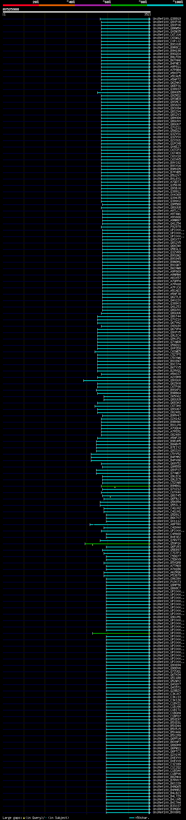186x820 pixels.
Task: Select hit label UniRef100_Q39435
Action: 167,198
